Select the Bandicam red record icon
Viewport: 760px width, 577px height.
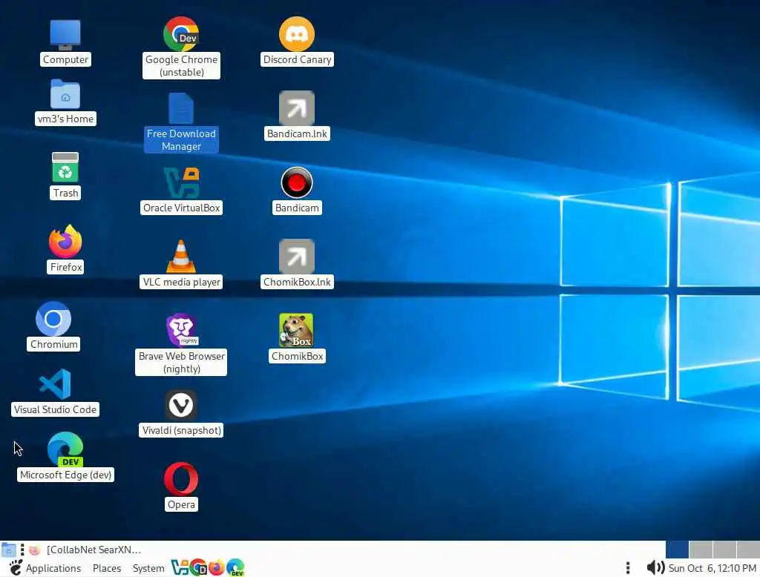coord(297,182)
